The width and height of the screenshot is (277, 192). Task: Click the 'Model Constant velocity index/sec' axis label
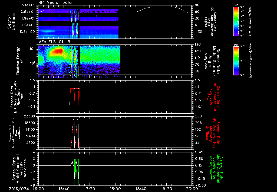(x=19, y=169)
